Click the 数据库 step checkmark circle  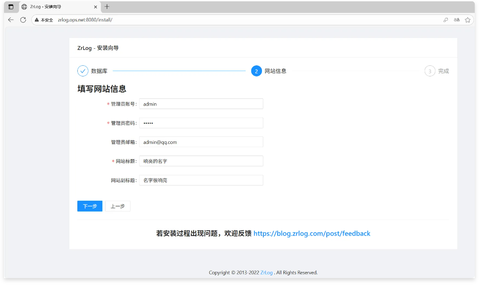point(83,71)
